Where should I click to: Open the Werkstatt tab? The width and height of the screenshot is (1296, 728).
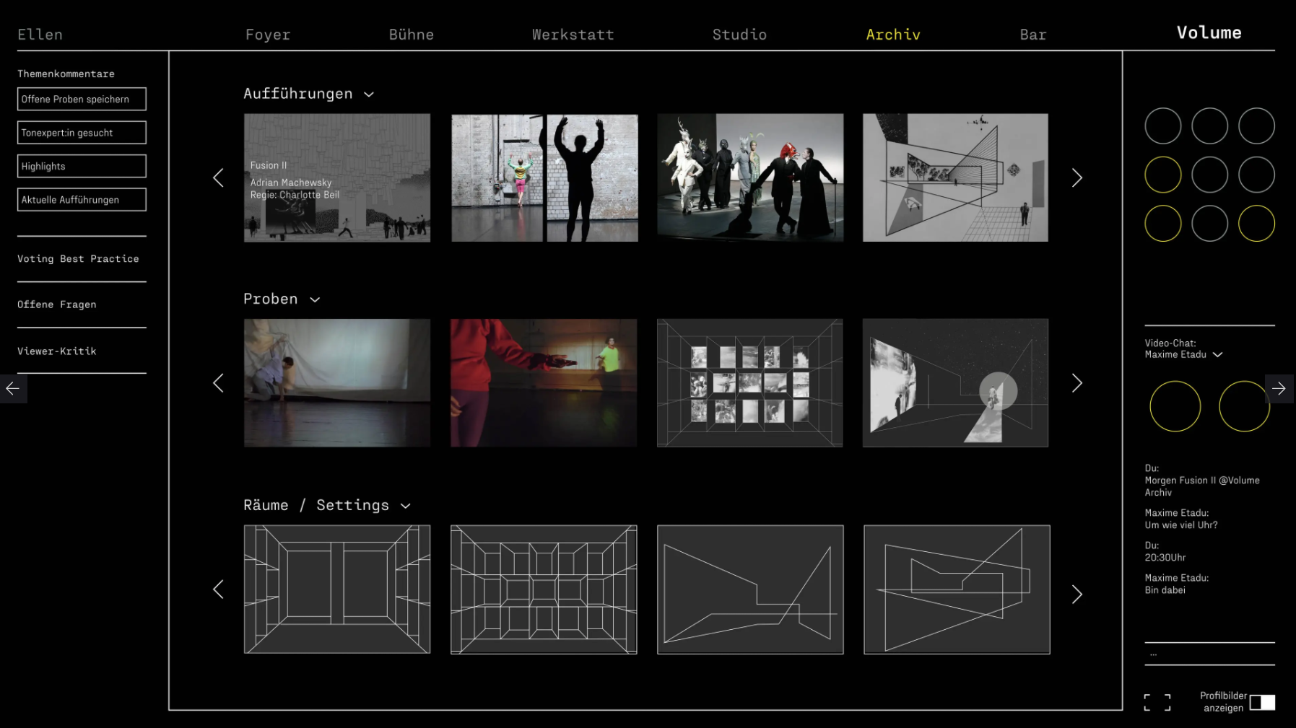pyautogui.click(x=573, y=35)
